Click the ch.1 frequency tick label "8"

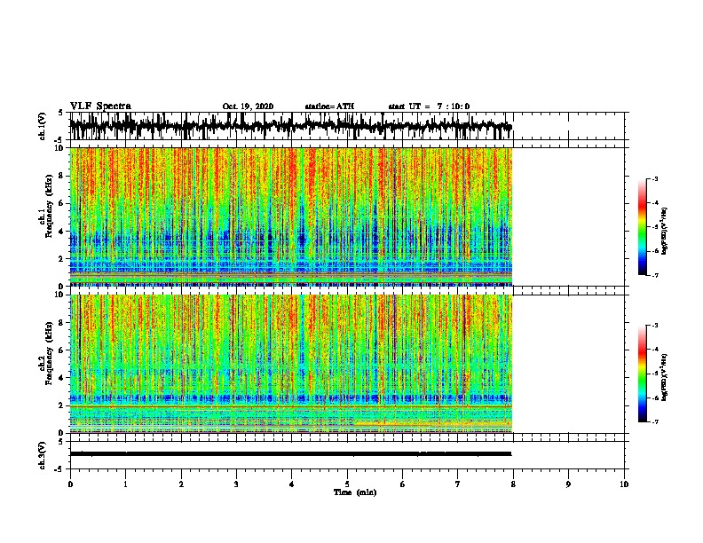(x=61, y=176)
